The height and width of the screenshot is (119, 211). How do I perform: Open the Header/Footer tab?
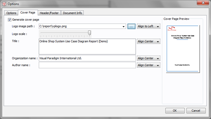(x=49, y=13)
